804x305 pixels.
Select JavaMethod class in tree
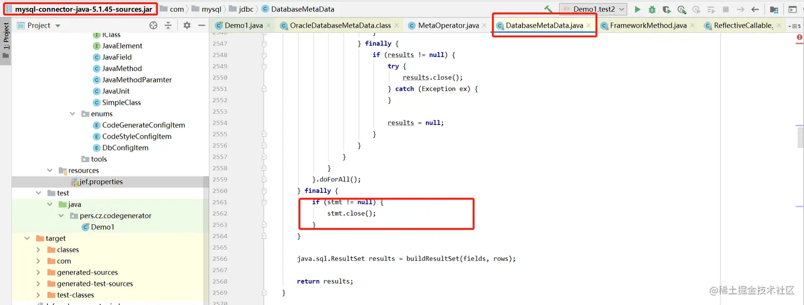(x=118, y=68)
